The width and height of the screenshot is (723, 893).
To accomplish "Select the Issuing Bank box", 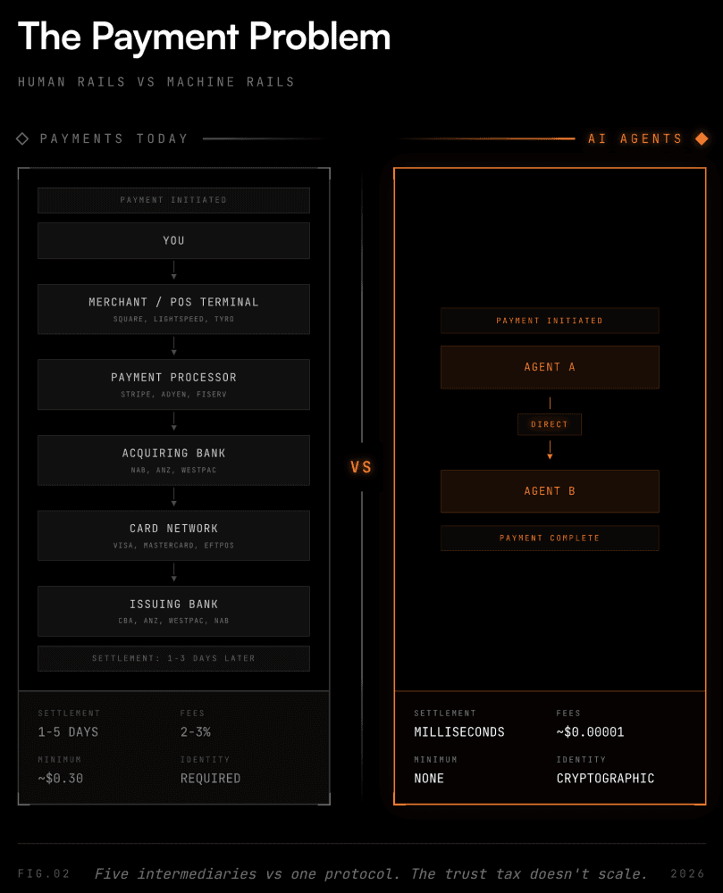I will 173,611.
